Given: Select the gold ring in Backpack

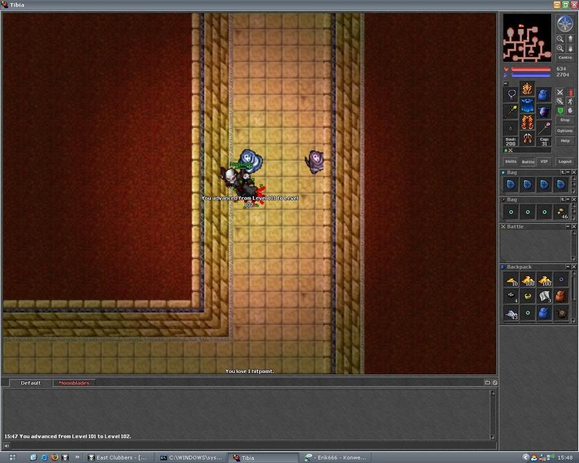Looking at the screenshot, I should tap(528, 296).
